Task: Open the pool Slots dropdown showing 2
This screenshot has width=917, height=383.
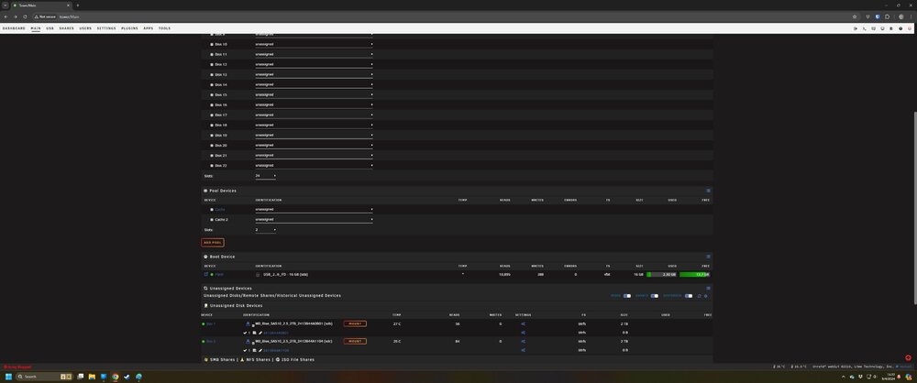Action: pyautogui.click(x=266, y=230)
